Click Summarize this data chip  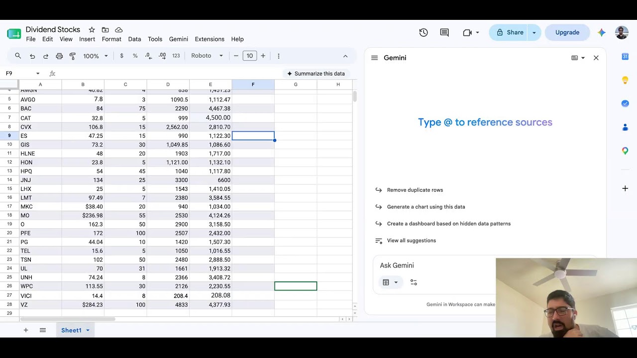tap(316, 74)
